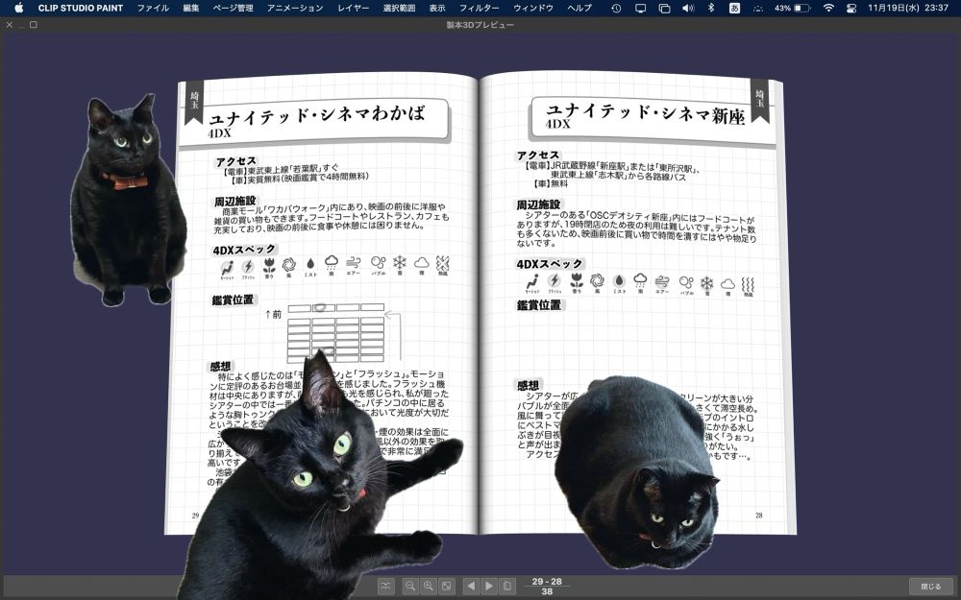The image size is (961, 600).
Task: Click the right page 周辺施設 label
Action: pyautogui.click(x=538, y=204)
